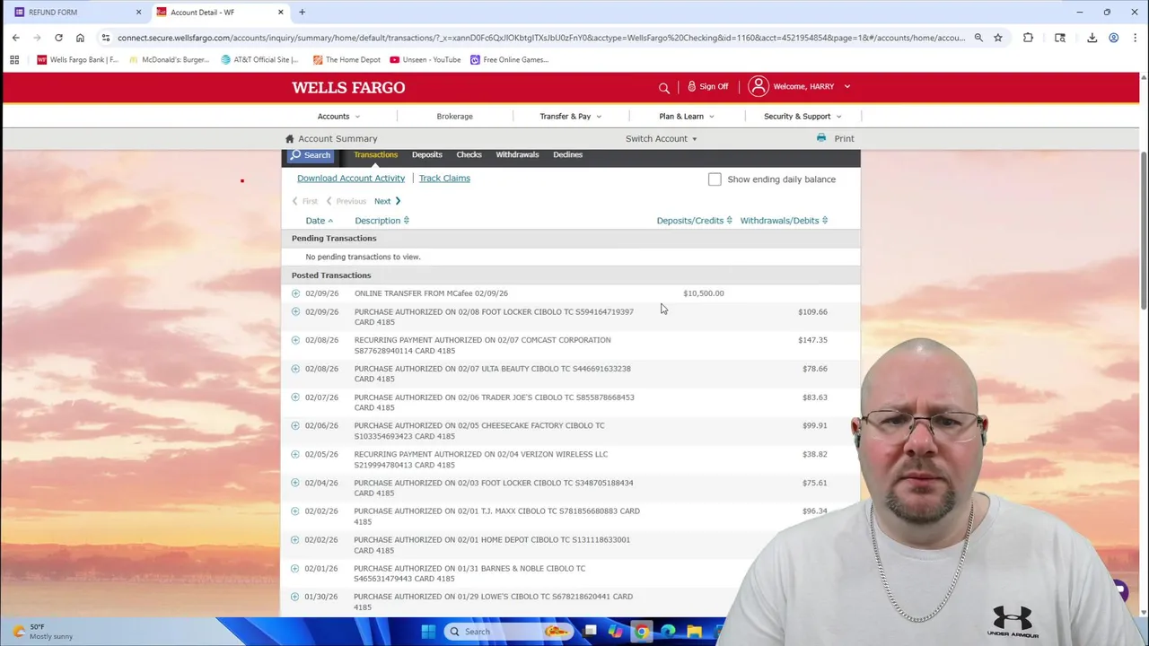Screen dimensions: 1149x646
Task: Open a new browser tab with plus
Action: pos(302,12)
